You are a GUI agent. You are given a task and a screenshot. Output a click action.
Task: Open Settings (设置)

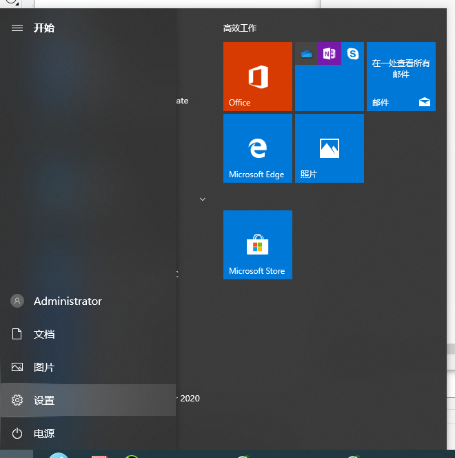[x=88, y=400]
